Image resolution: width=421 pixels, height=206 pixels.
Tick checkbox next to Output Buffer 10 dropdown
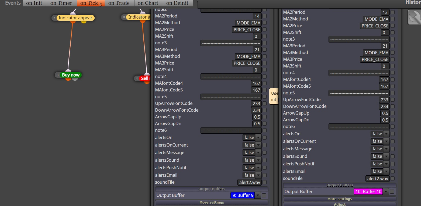pyautogui.click(x=392, y=192)
